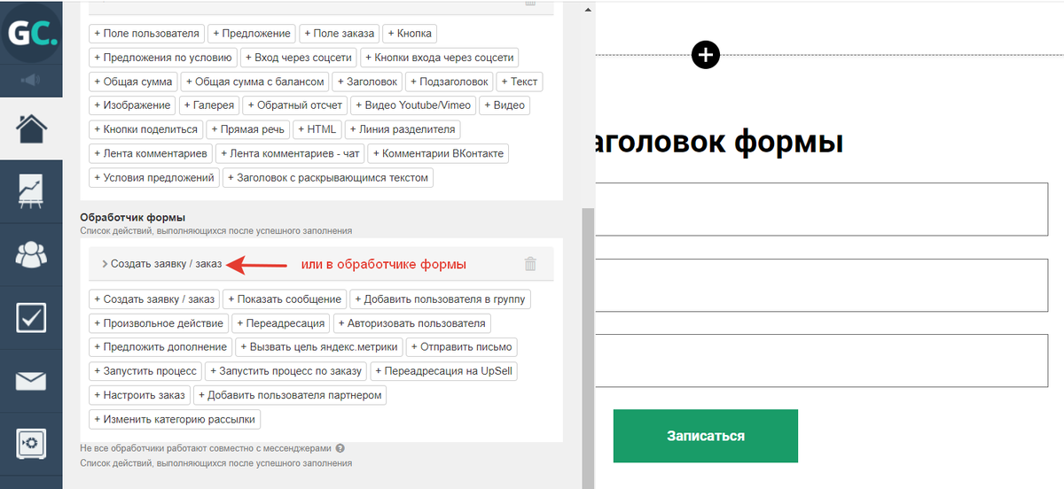This screenshot has width=1064, height=489.
Task: Click the GC logo icon
Action: pos(31,33)
